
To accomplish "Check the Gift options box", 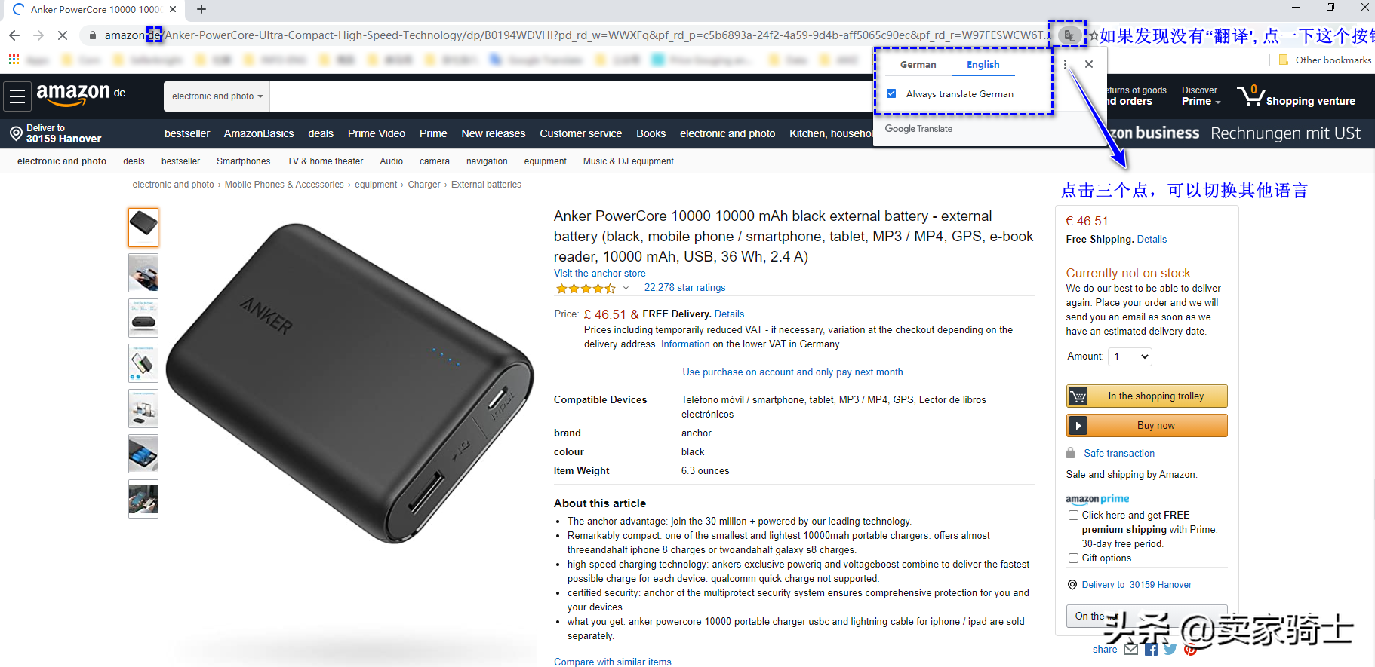I will point(1073,558).
